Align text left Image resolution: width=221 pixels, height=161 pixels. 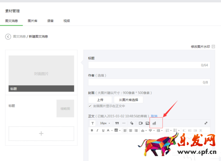125,130
